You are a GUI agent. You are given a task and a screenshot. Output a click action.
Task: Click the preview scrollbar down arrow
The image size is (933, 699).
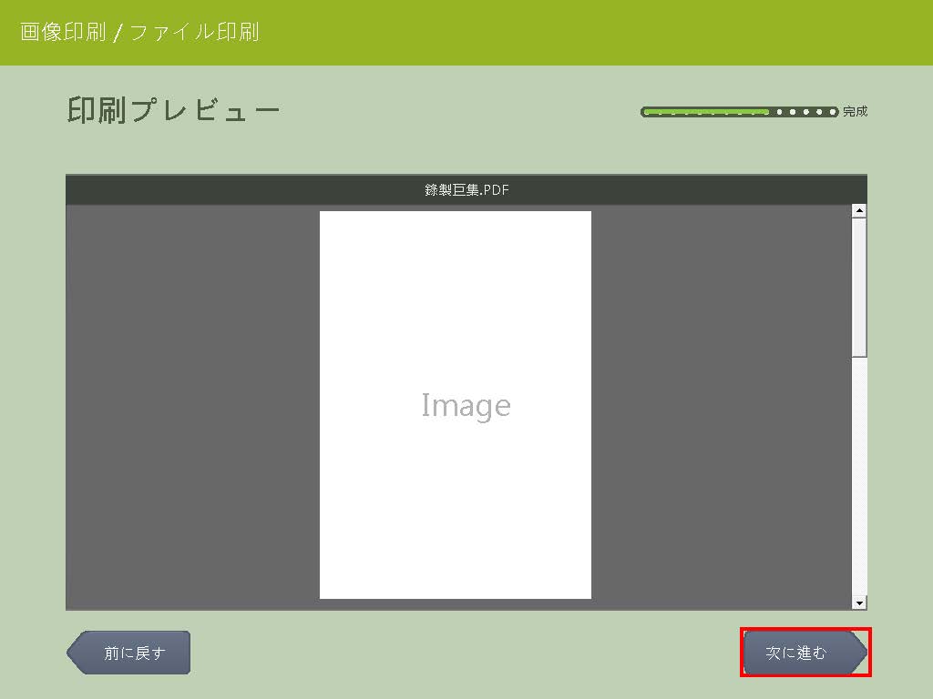click(x=858, y=603)
